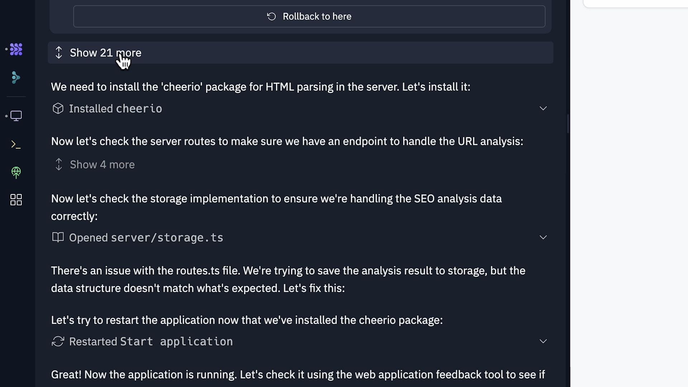
Task: Open the all tools grid icon
Action: click(x=16, y=200)
